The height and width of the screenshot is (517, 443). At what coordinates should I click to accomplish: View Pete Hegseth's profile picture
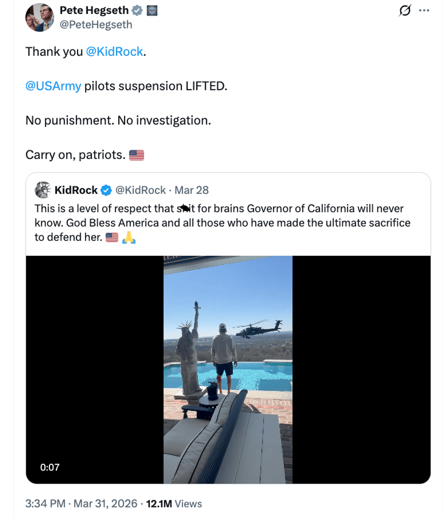pyautogui.click(x=40, y=17)
